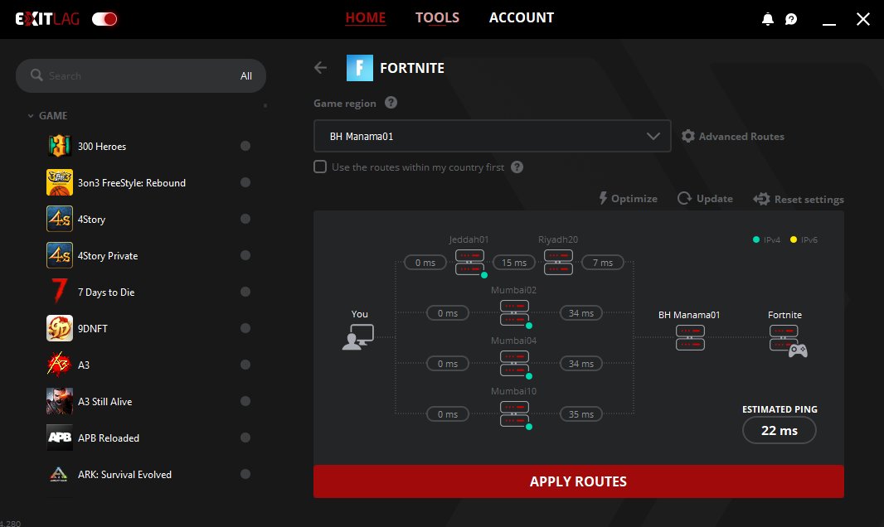Image resolution: width=884 pixels, height=527 pixels.
Task: Click the Fortnite game logo
Action: click(360, 68)
